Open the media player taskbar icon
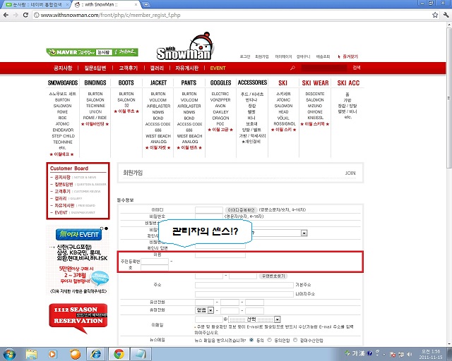Screen dimensions: 452x361 tap(52, 354)
